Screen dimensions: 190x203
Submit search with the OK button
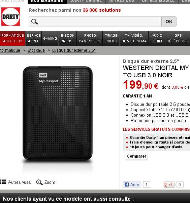point(169,22)
